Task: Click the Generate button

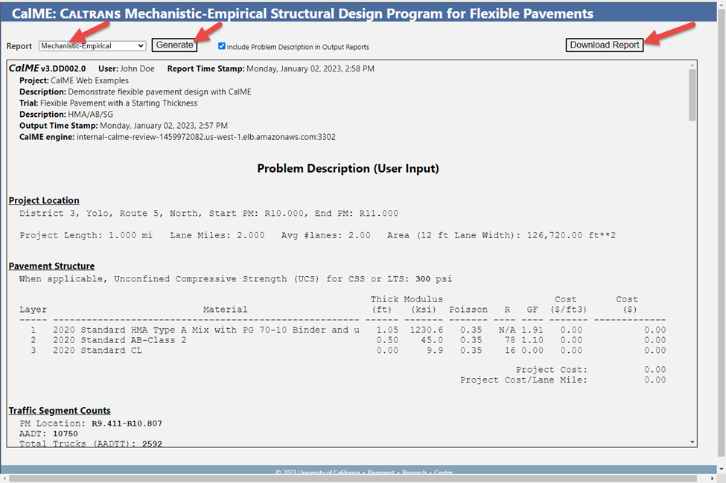Action: tap(174, 45)
